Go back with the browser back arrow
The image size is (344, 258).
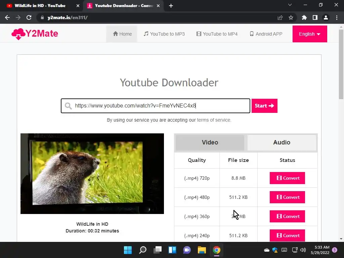coord(7,17)
